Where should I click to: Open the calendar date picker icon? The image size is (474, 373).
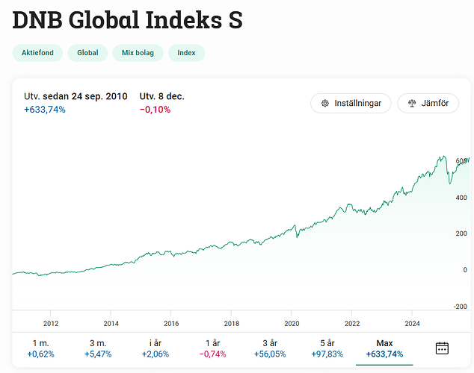tap(442, 348)
